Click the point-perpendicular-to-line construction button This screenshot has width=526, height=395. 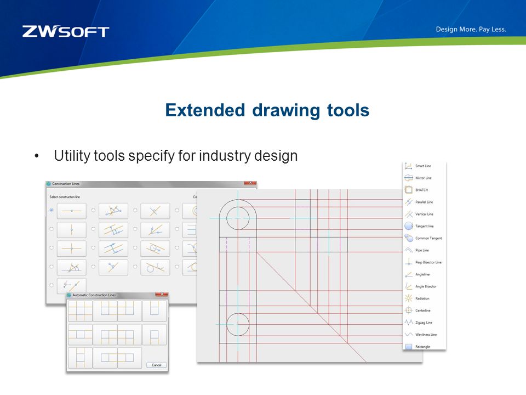113,267
